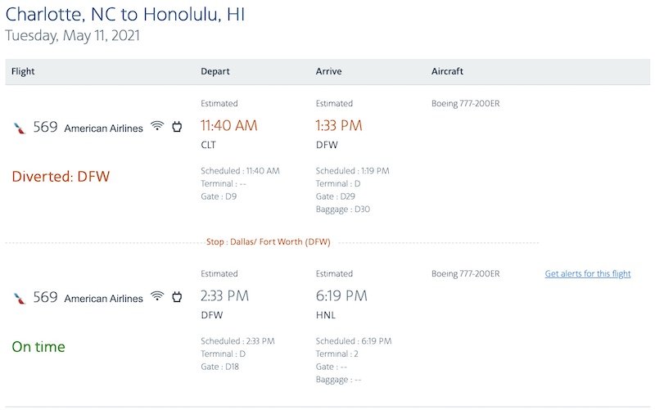Select the Aircraft column header

447,71
